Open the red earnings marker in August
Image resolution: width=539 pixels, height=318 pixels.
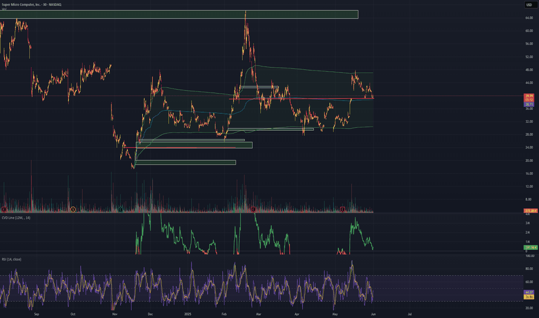[4, 209]
